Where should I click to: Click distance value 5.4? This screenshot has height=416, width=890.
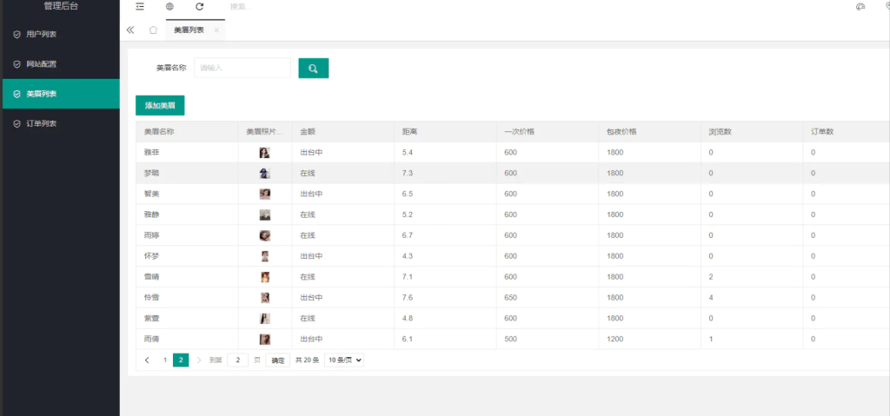[407, 153]
